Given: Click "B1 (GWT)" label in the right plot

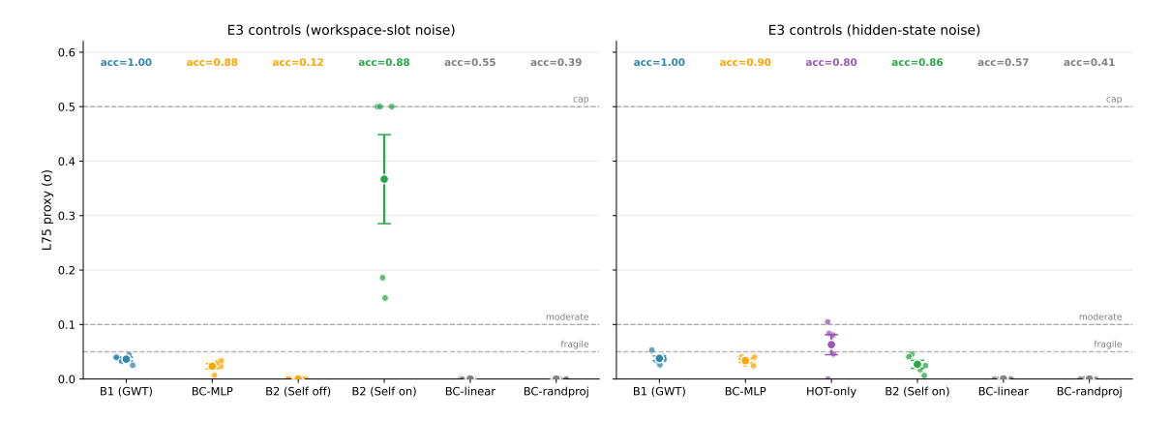Looking at the screenshot, I should click(659, 392).
